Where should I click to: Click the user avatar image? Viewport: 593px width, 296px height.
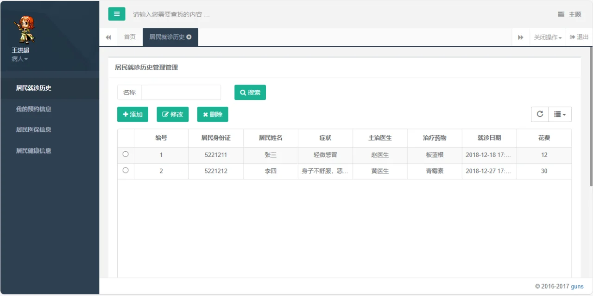(x=23, y=30)
